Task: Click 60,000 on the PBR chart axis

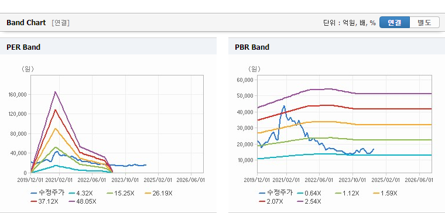Action: coord(245,80)
